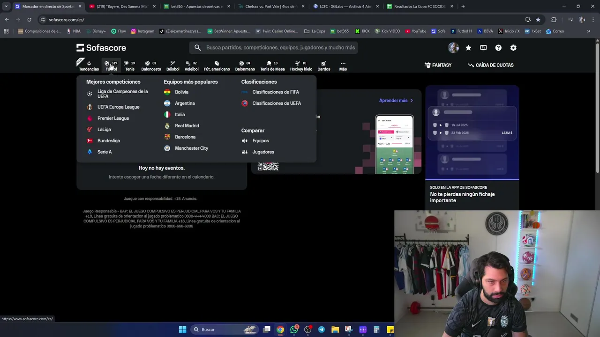The height and width of the screenshot is (337, 600).
Task: Open the Baloncesto sport category
Action: click(x=151, y=66)
